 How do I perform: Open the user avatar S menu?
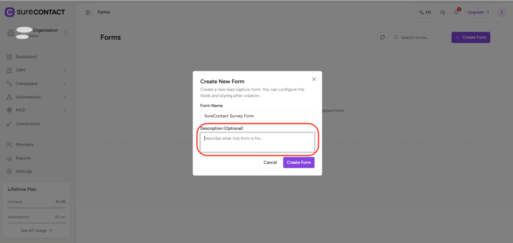pos(501,12)
